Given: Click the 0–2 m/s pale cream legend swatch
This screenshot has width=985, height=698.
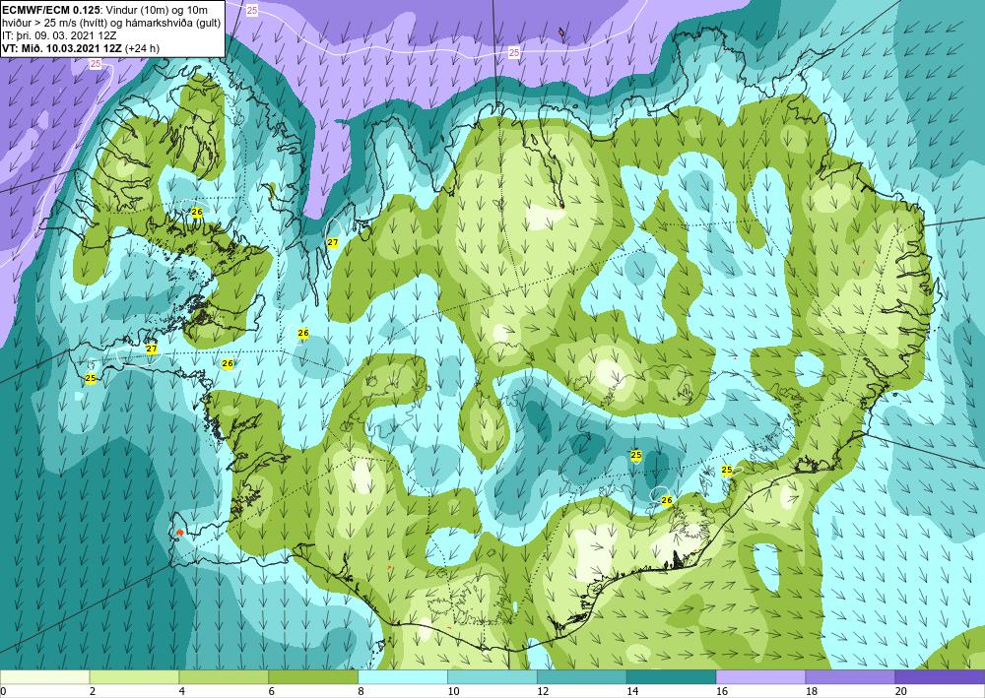Looking at the screenshot, I should pyautogui.click(x=45, y=677).
